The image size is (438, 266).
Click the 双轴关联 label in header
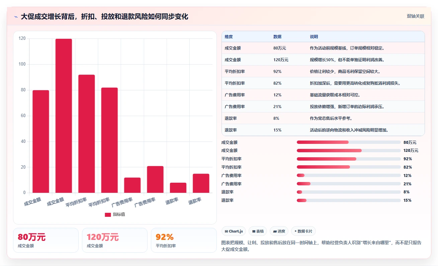point(415,16)
